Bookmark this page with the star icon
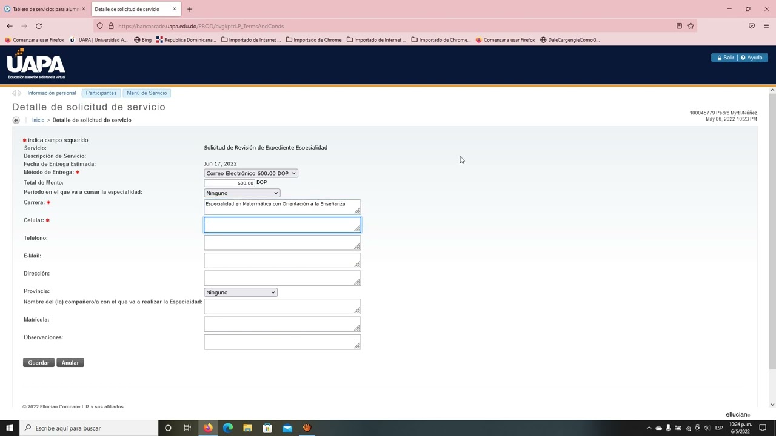The height and width of the screenshot is (436, 776). (691, 26)
